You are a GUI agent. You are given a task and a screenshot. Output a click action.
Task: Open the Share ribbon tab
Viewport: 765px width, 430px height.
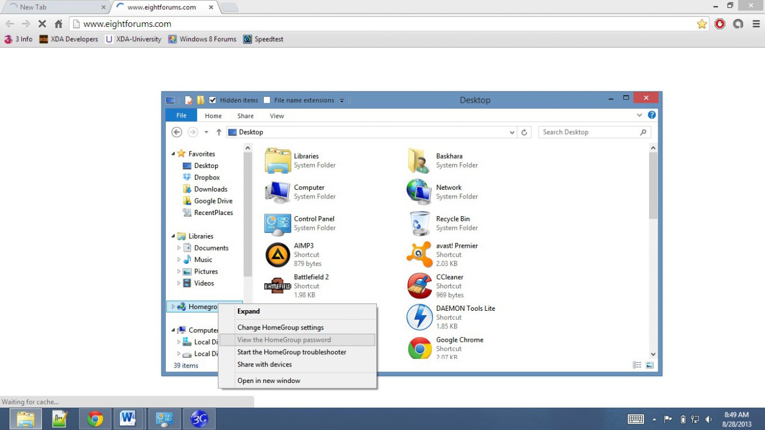click(245, 116)
